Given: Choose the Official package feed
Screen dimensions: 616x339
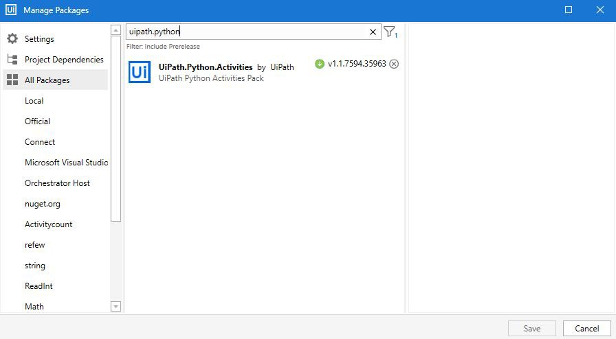Looking at the screenshot, I should (x=37, y=121).
